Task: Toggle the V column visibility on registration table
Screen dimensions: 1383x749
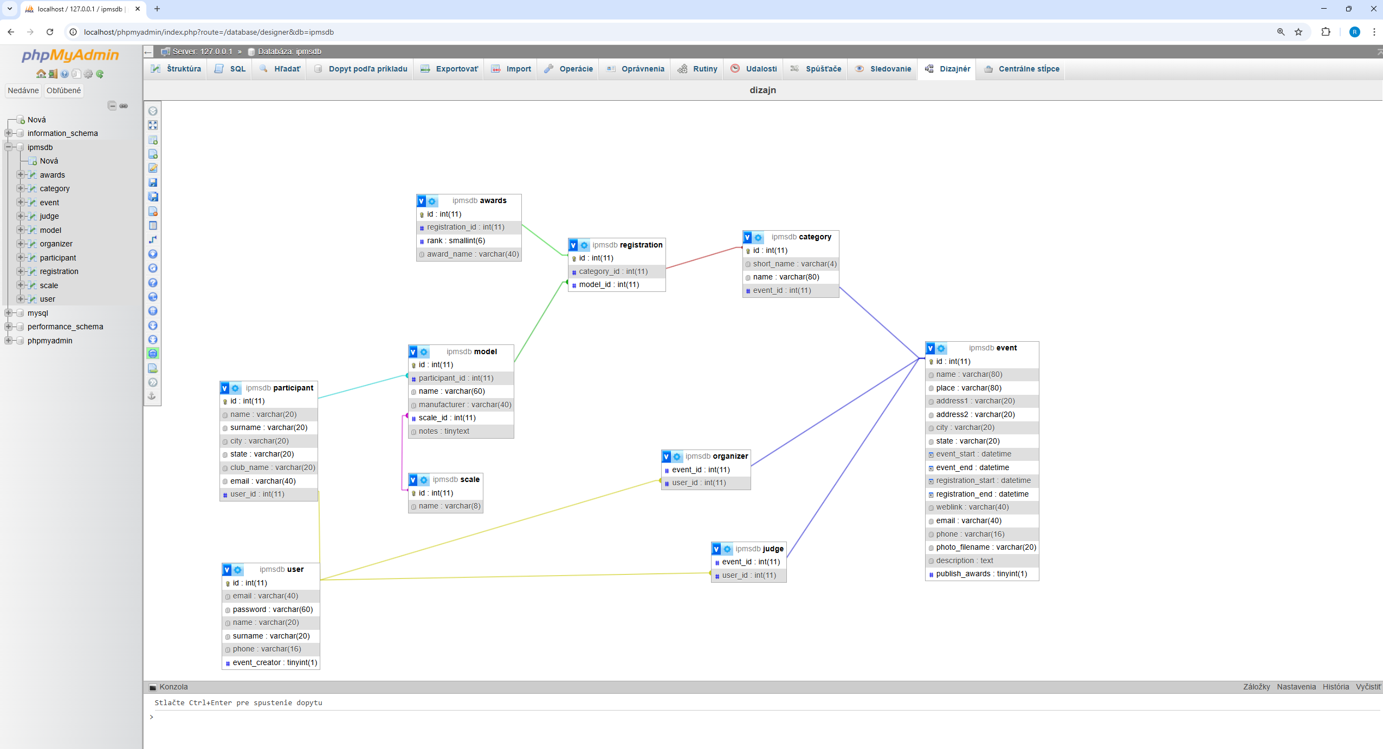Action: pos(573,245)
